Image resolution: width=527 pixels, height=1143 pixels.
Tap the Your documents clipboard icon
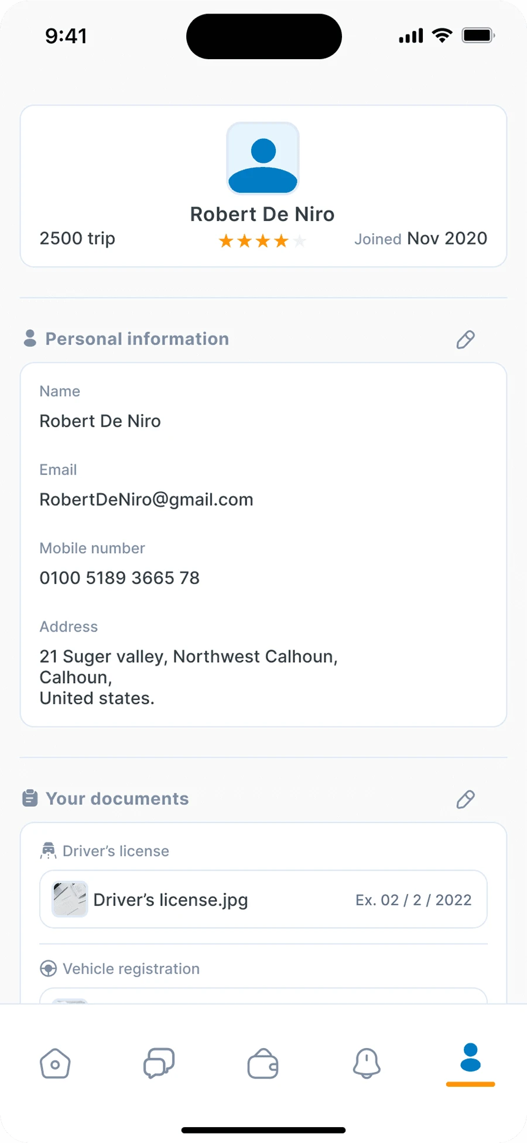click(x=30, y=798)
